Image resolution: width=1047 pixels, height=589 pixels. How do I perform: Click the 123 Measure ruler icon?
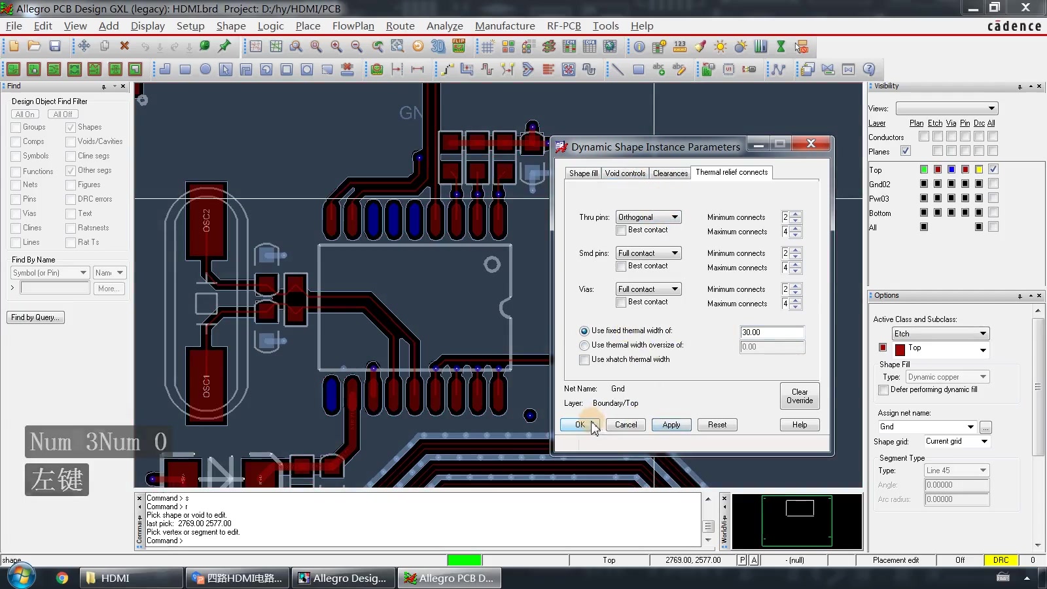pos(680,46)
